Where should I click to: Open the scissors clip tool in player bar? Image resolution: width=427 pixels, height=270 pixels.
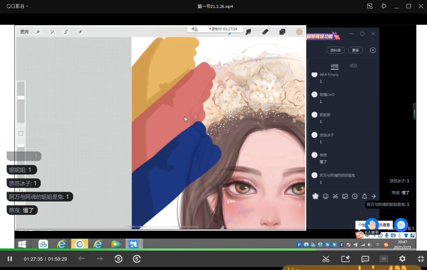(326, 259)
